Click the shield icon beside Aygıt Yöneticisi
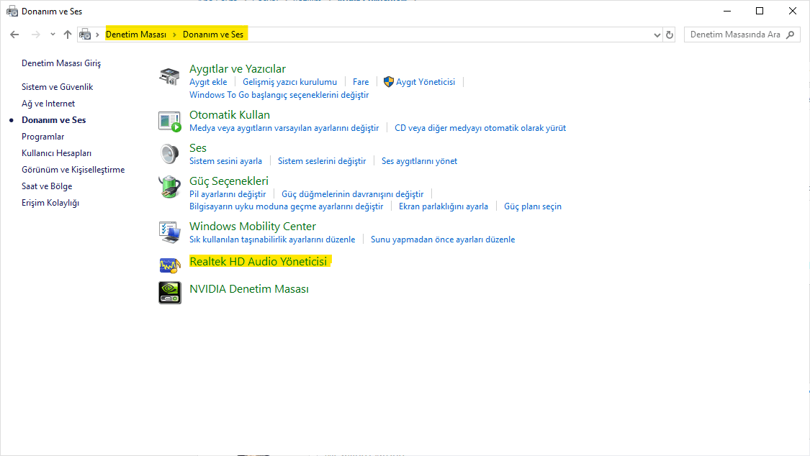The image size is (810, 456). (389, 82)
